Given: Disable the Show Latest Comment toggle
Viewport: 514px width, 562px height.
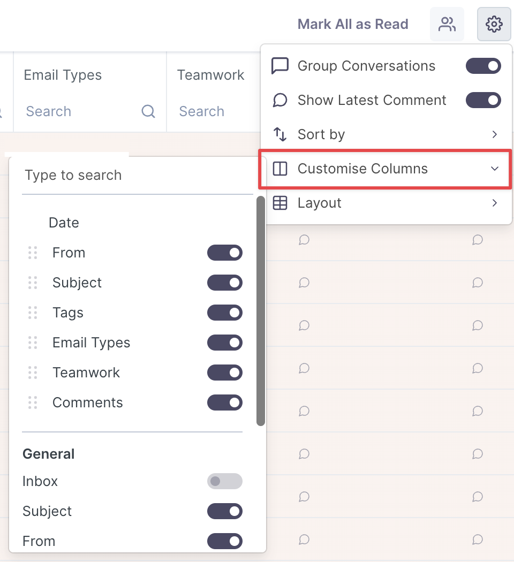Looking at the screenshot, I should [x=483, y=100].
